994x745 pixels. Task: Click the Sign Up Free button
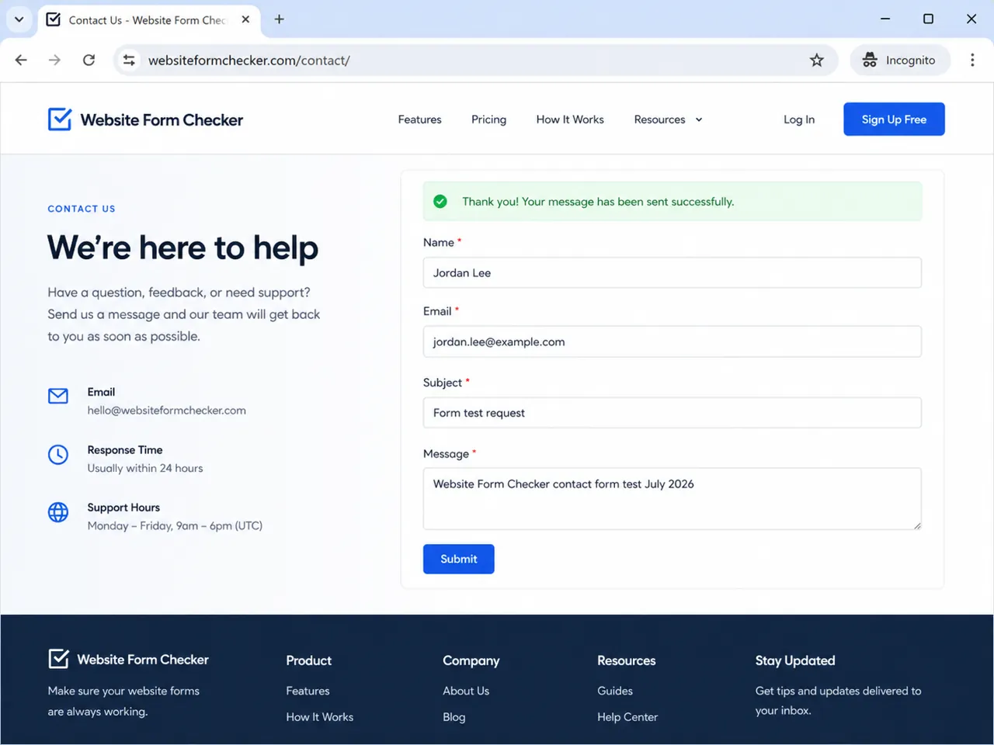pos(894,120)
